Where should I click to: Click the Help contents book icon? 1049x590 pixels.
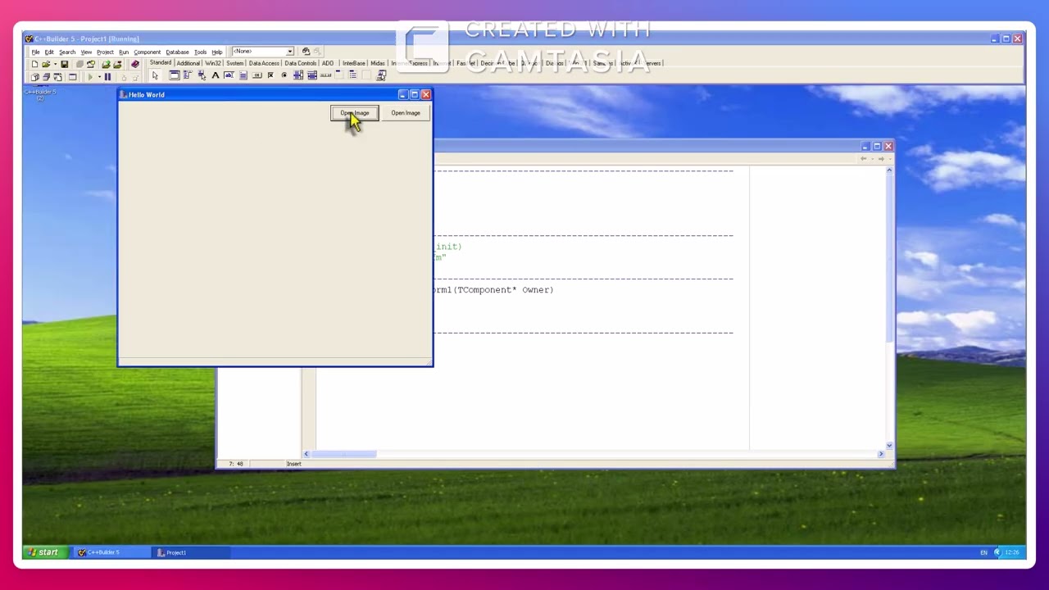tap(134, 65)
